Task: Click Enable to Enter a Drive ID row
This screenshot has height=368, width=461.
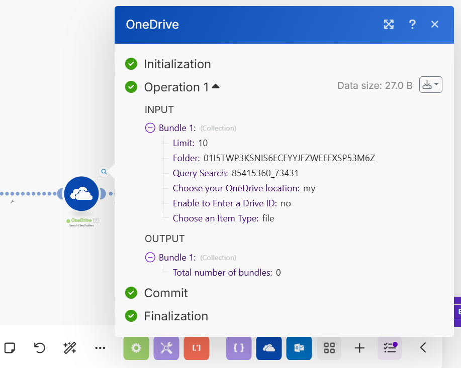Action: click(232, 203)
